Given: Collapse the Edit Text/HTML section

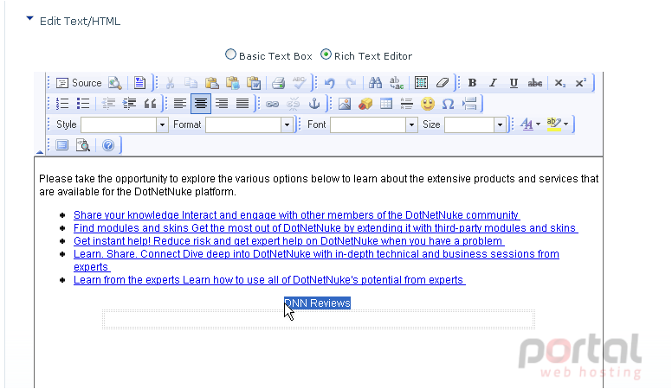Looking at the screenshot, I should (29, 18).
